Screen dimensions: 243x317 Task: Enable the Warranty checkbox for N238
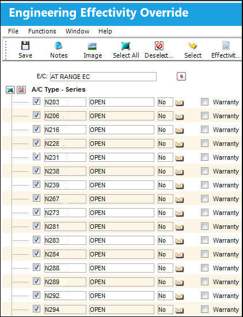click(204, 171)
